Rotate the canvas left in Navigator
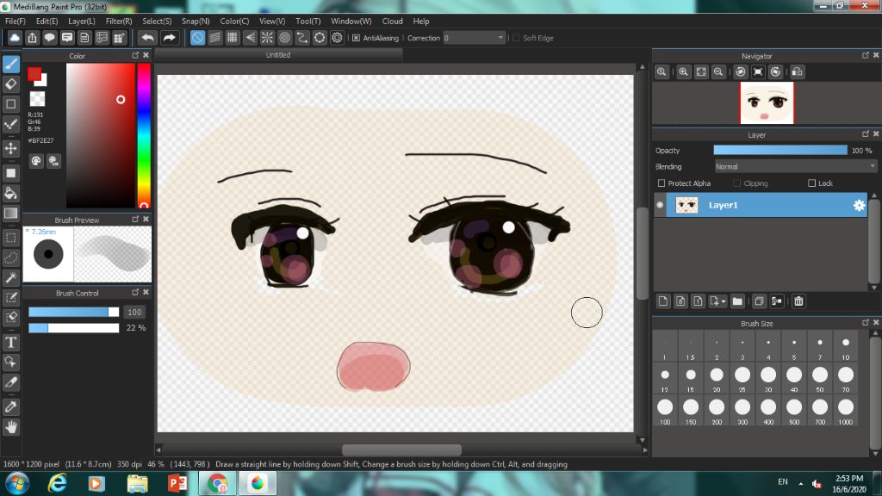Viewport: 882px width, 496px height. 741,72
